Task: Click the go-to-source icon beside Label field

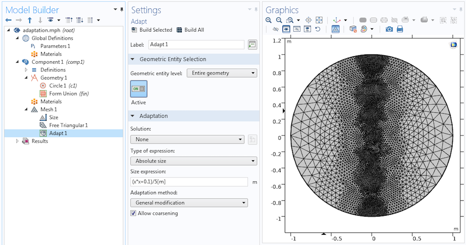Action: pos(253,45)
